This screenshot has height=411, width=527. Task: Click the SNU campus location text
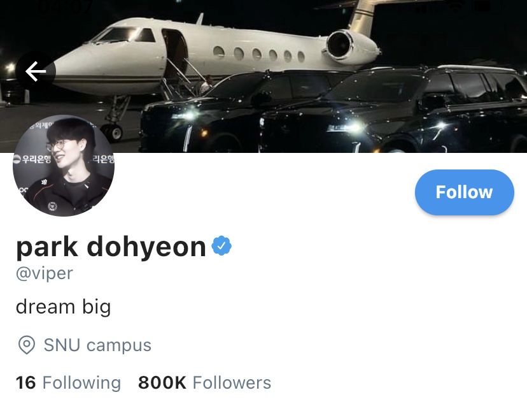point(97,345)
